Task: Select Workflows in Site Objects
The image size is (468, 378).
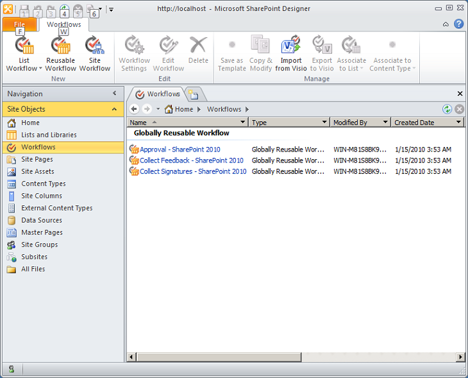Action: (x=63, y=148)
